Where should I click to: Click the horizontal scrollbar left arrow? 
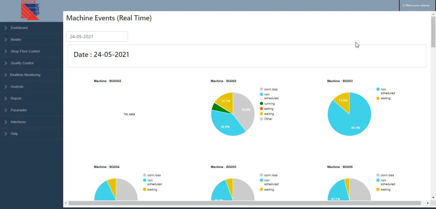[x=66, y=203]
